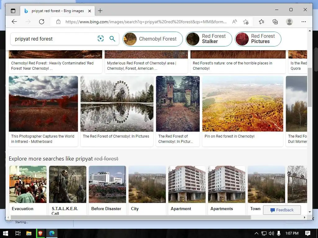Viewport: 318px width, 238px height.
Task: Select the Red Forest Pictures chip
Action: point(258,39)
